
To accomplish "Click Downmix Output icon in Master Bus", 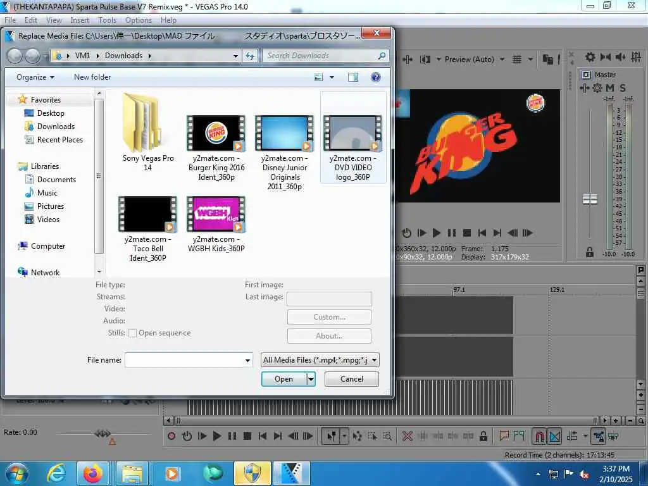I will [x=606, y=57].
